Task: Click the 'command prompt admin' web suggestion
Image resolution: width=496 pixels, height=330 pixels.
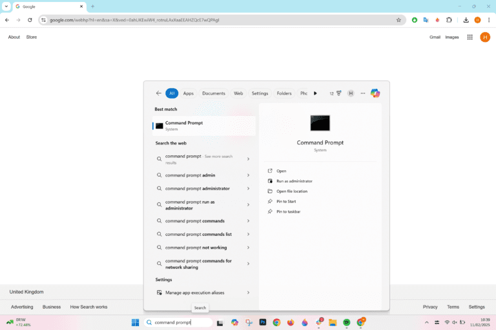Action: 190,175
